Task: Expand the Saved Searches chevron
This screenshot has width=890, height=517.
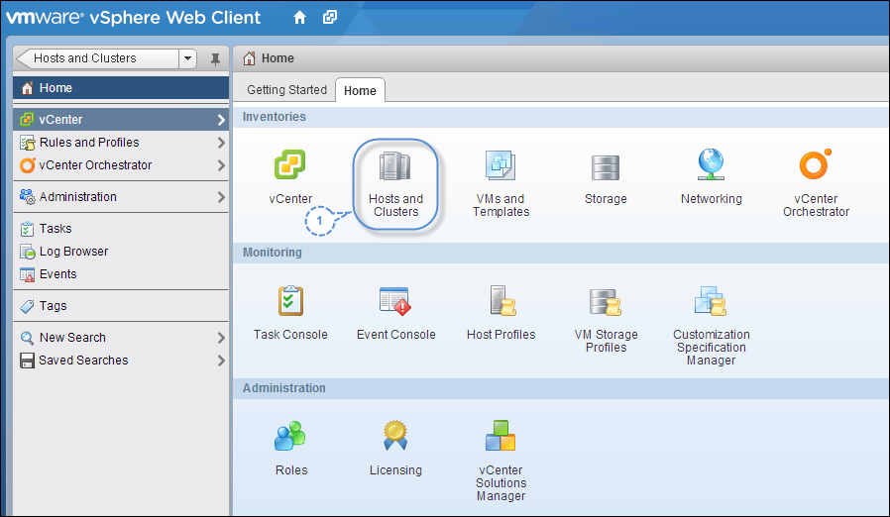Action: [221, 361]
